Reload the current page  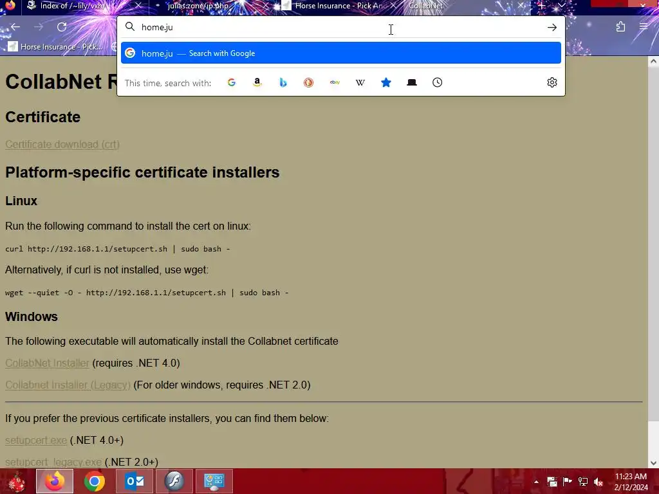coord(62,27)
